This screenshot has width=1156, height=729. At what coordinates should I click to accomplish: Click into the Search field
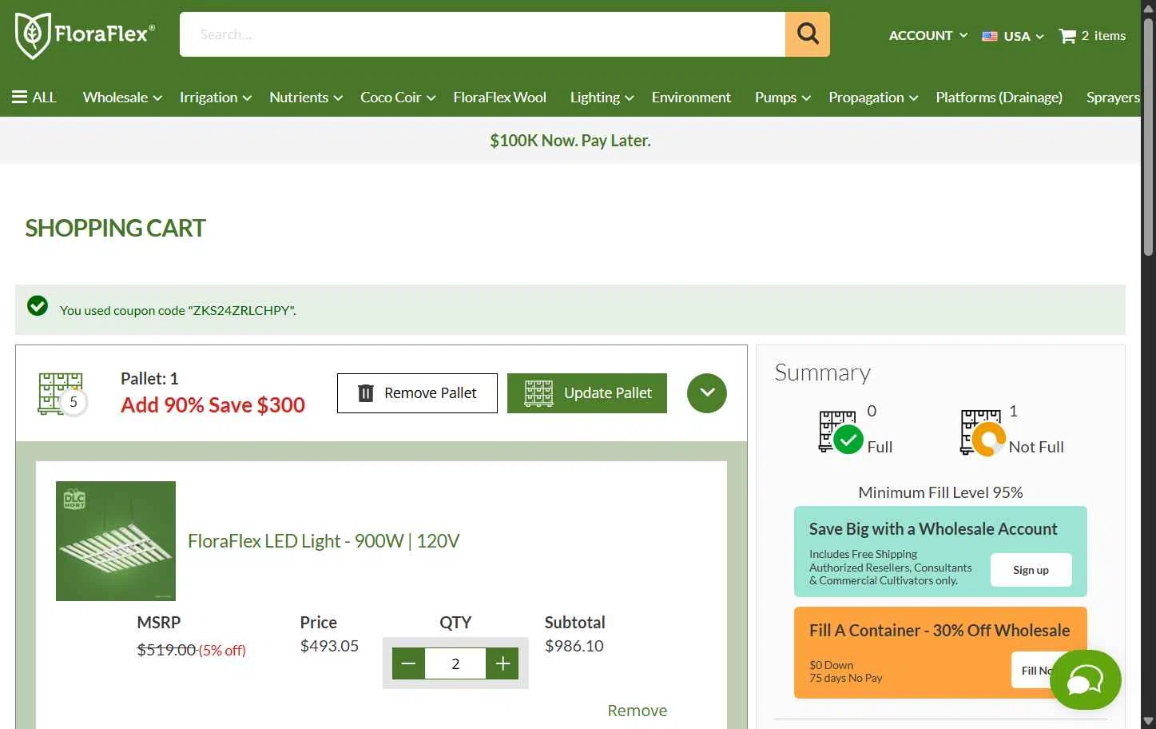click(x=483, y=34)
